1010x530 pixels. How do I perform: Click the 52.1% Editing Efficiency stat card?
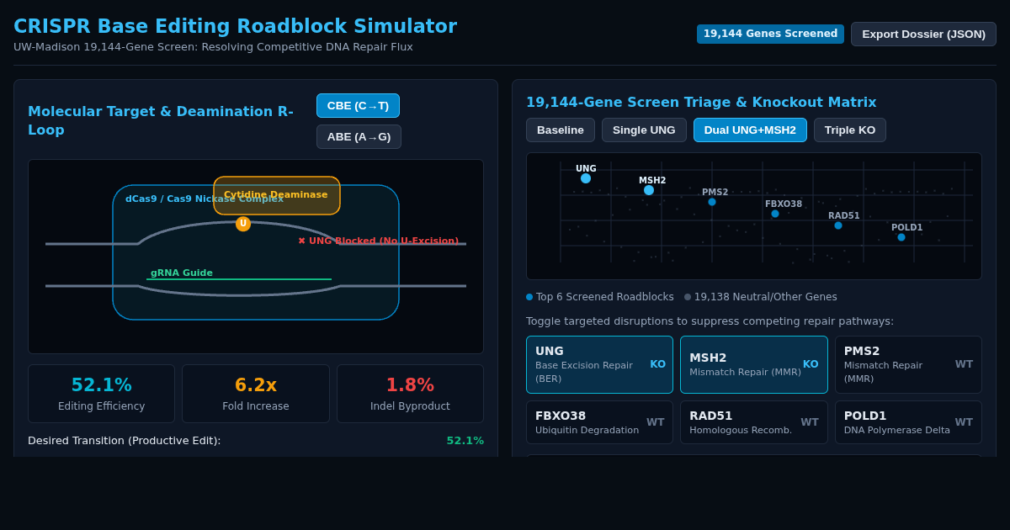coord(101,394)
